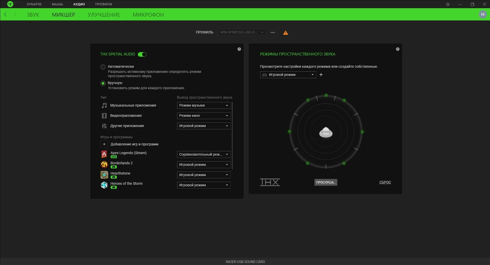
Task: Click gamepad badge under Hearthstone
Action: tap(114, 177)
